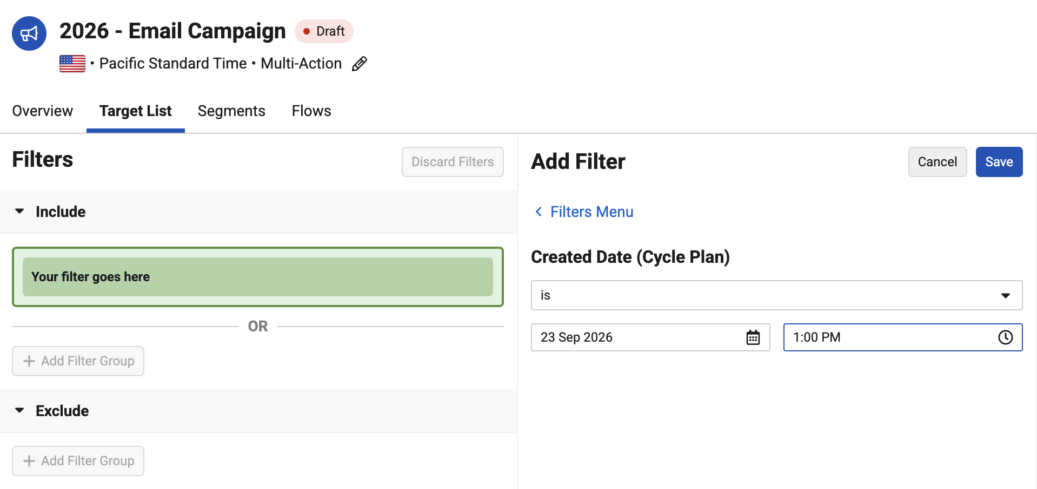Click the campaign megaphone icon
Viewport: 1037px width, 489px height.
coord(29,33)
